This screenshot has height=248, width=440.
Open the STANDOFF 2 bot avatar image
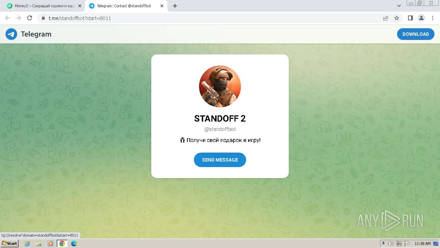pyautogui.click(x=220, y=86)
